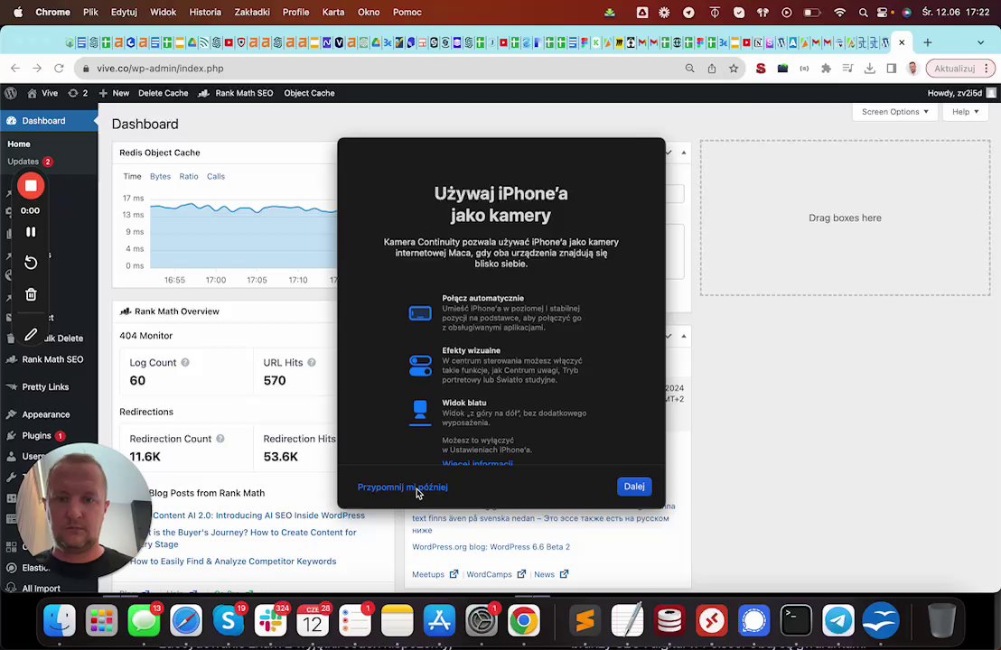Pause the screen recording
1001x650 pixels.
click(x=31, y=232)
